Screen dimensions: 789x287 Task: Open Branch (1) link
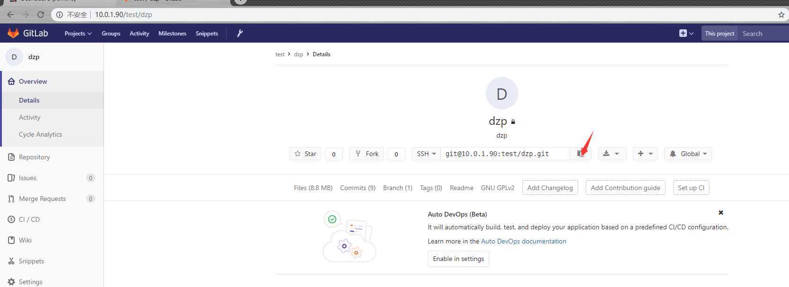(398, 188)
